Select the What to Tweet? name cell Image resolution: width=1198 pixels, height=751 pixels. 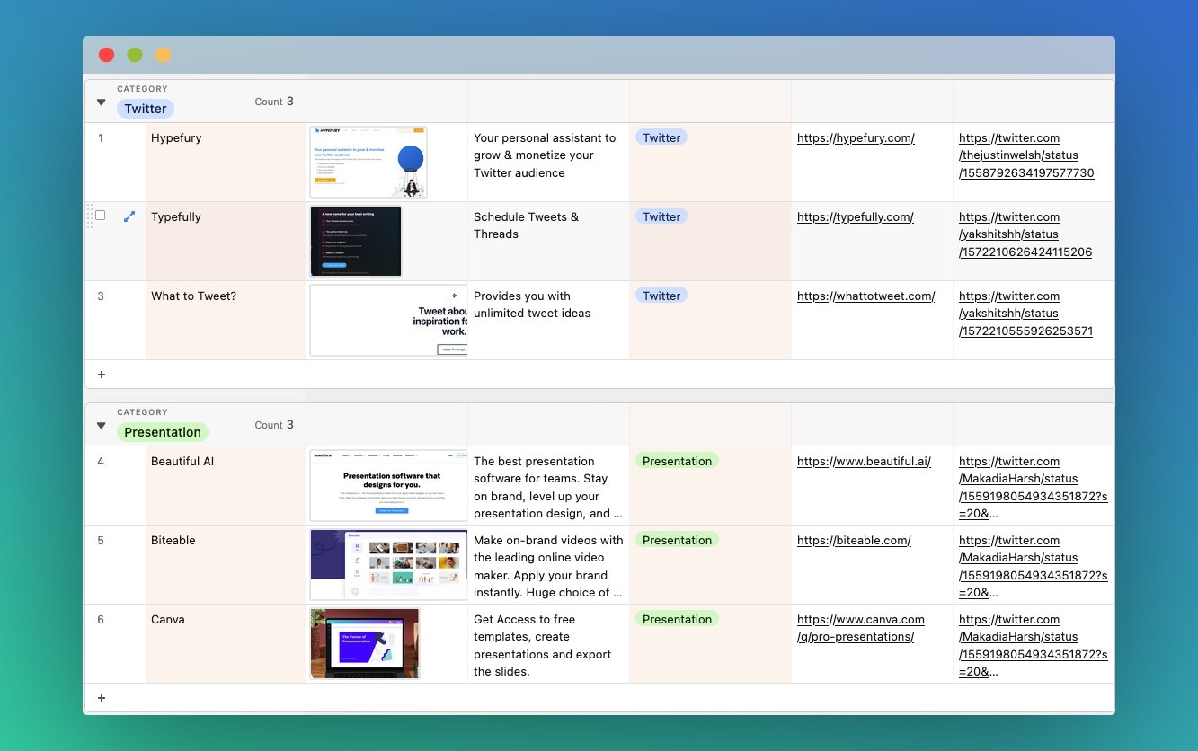[226, 320]
